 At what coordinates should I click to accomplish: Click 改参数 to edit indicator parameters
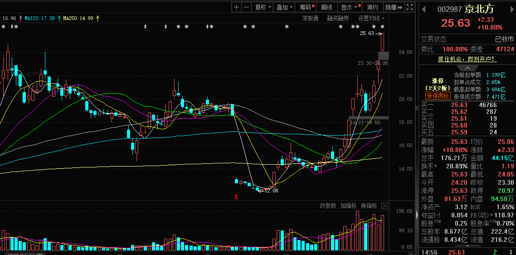328,206
